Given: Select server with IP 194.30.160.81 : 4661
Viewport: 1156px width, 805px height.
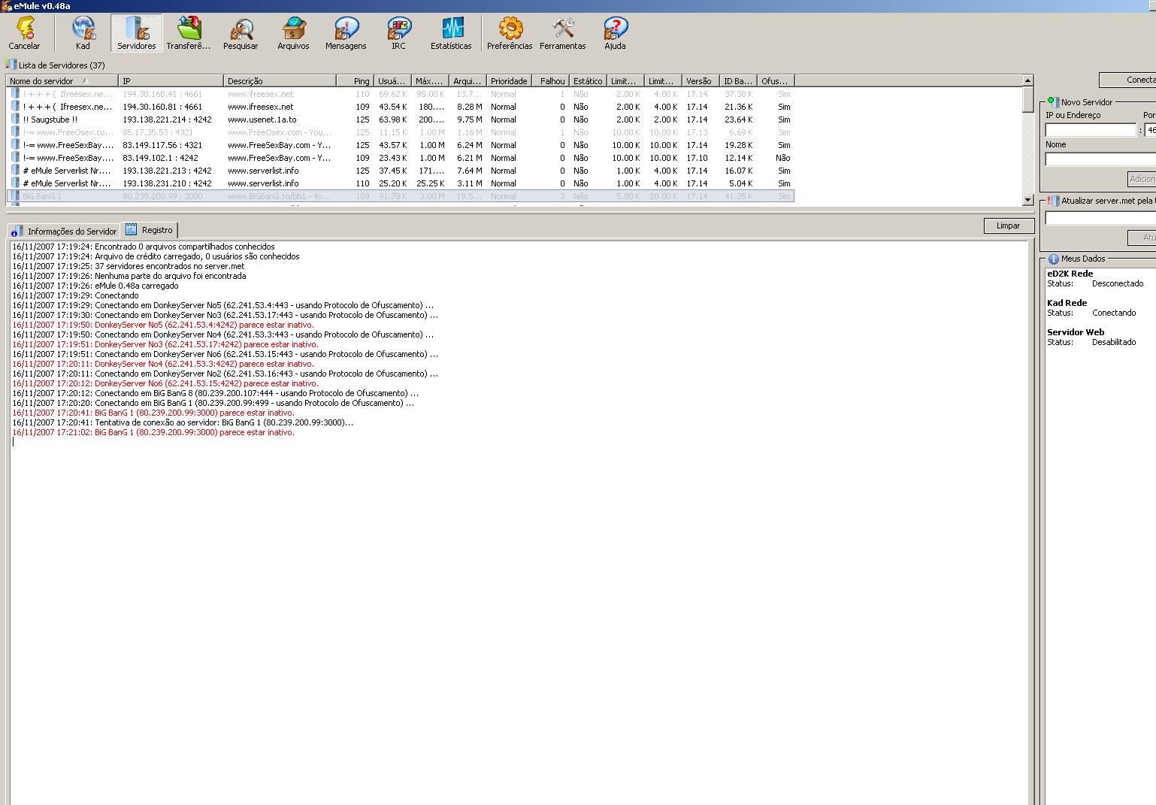Looking at the screenshot, I should pyautogui.click(x=400, y=107).
